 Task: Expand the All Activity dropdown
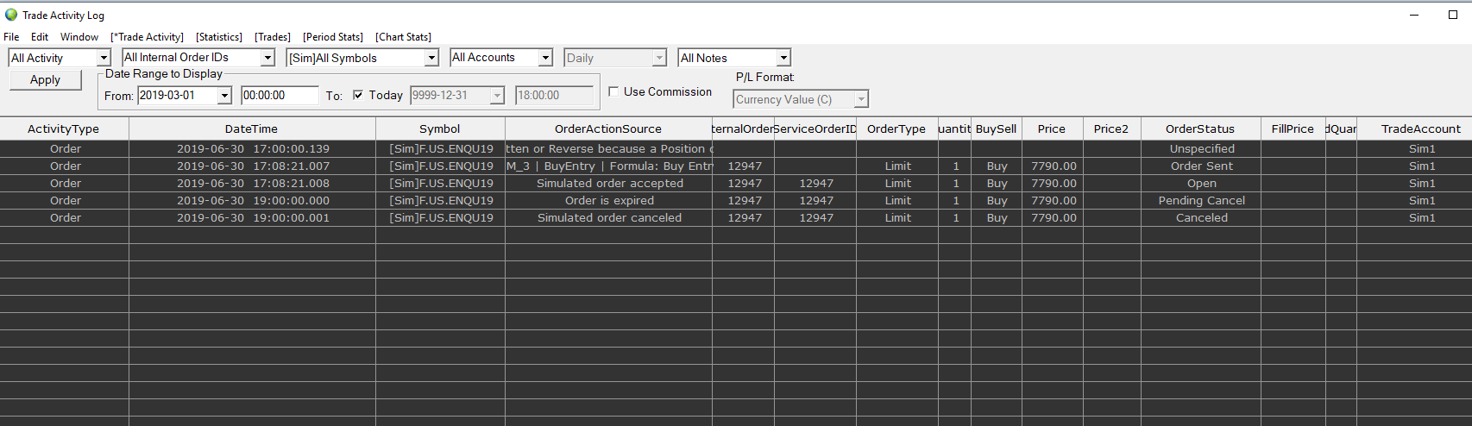[x=104, y=58]
